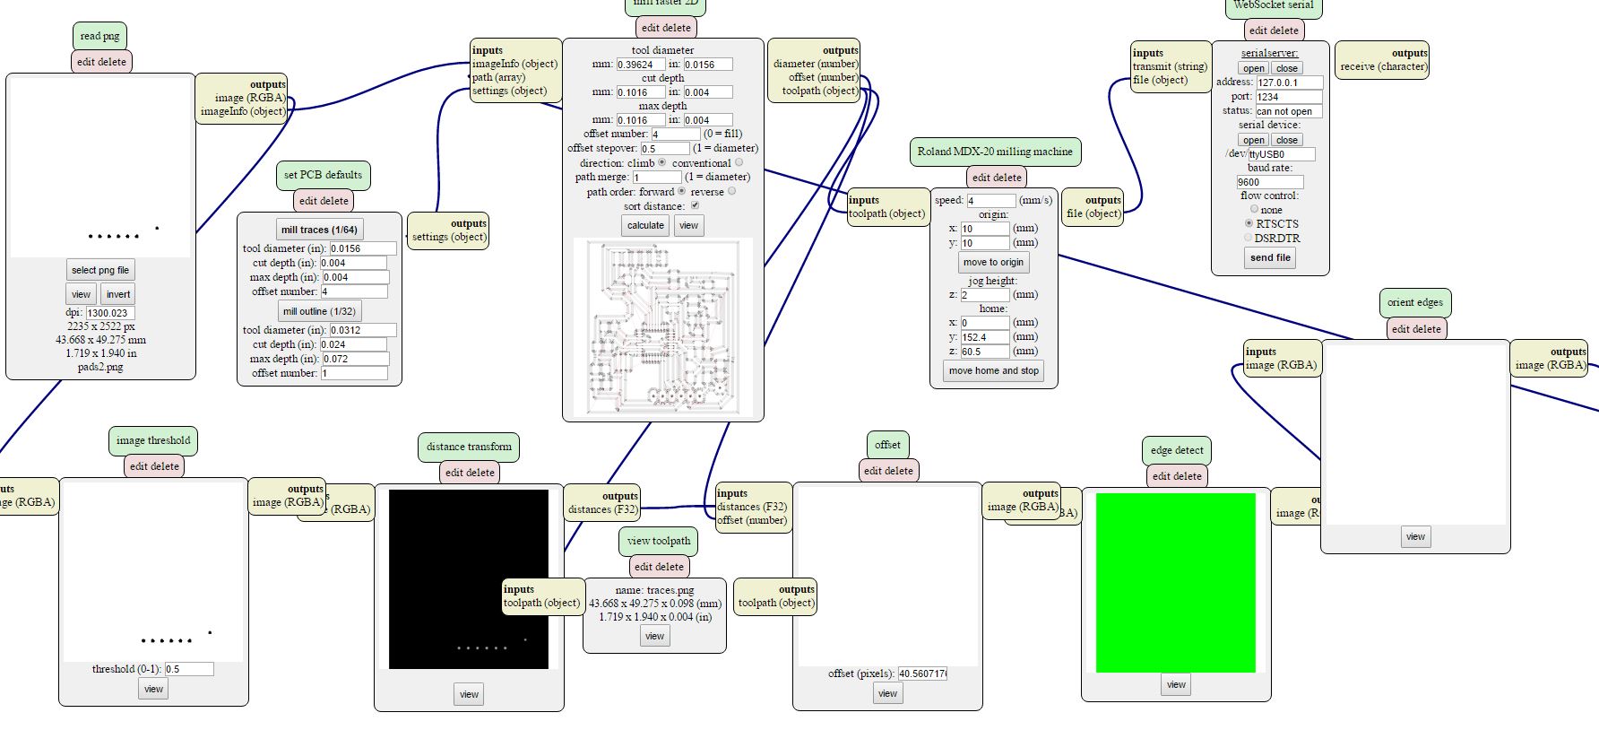Image resolution: width=1599 pixels, height=730 pixels.
Task: Focus the Roland speed field
Action: [991, 201]
